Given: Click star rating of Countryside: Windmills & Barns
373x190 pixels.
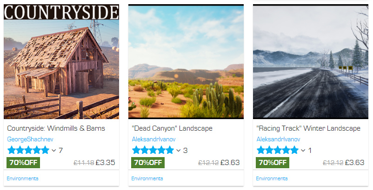Looking at the screenshot, I should (x=28, y=150).
